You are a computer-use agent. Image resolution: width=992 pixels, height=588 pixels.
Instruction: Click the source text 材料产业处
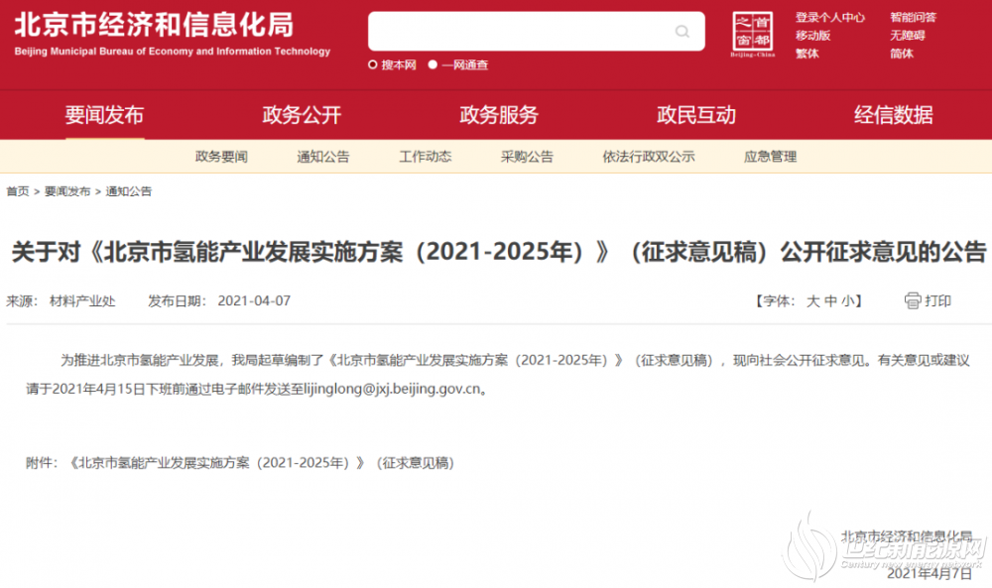[x=82, y=301]
